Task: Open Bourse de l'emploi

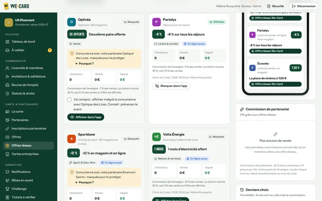Action: pos(29,85)
